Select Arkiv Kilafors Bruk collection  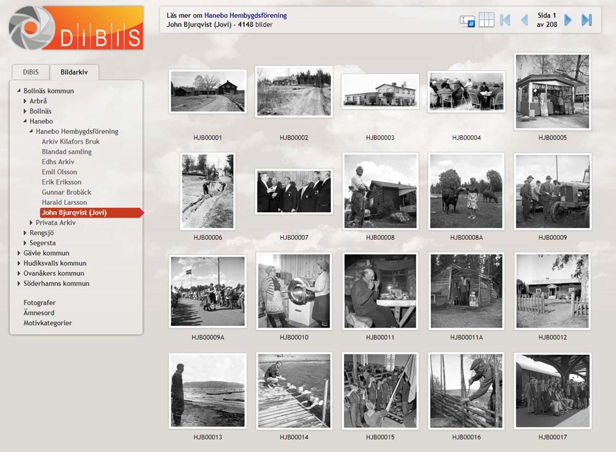tap(71, 141)
